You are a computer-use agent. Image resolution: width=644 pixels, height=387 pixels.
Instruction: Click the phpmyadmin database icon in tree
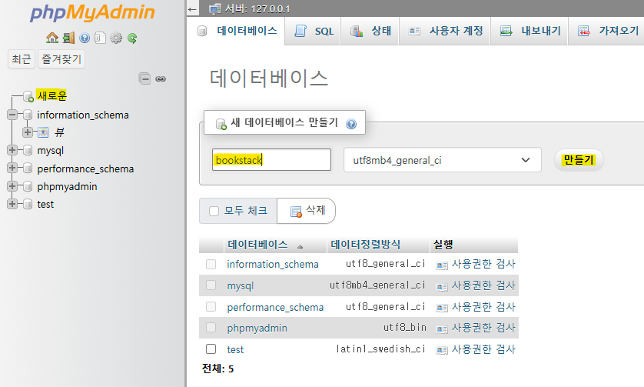point(28,186)
